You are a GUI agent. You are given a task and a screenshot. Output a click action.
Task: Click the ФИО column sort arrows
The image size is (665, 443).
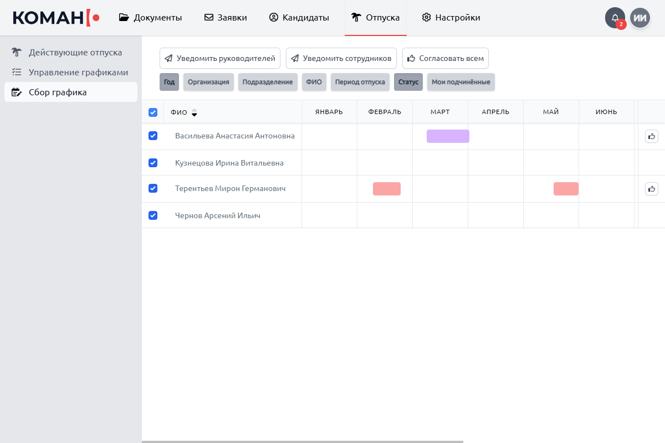click(194, 112)
